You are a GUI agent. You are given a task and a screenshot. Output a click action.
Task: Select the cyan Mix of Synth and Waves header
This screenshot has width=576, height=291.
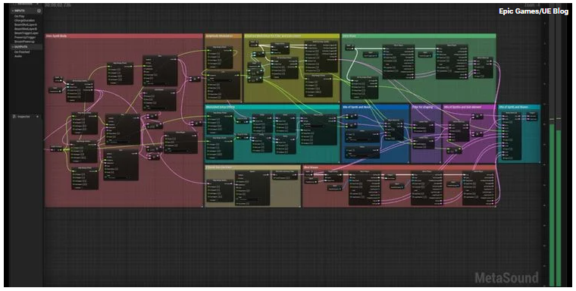(518, 107)
